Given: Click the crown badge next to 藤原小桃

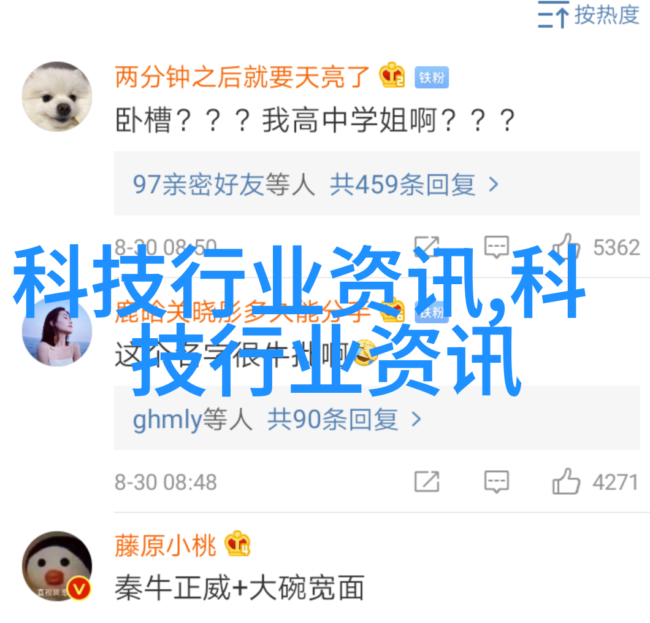Looking at the screenshot, I should tap(237, 543).
